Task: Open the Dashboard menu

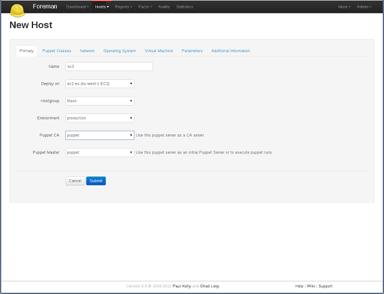Action: 77,7
